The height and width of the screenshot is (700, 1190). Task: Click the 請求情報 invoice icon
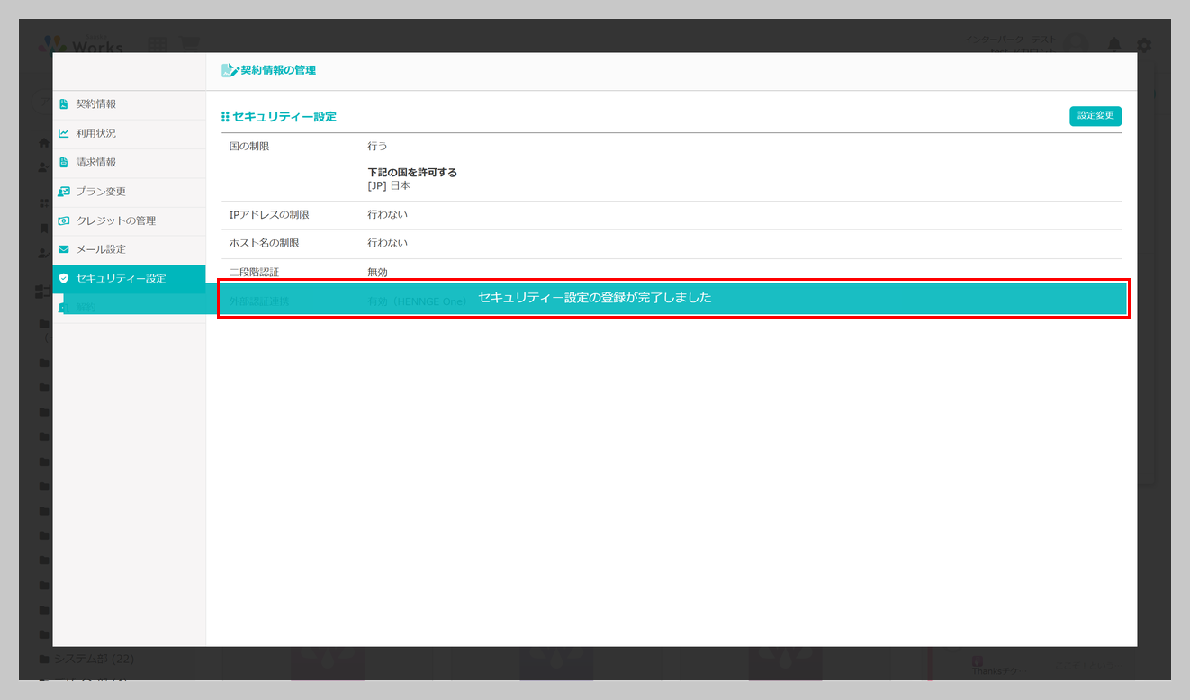click(64, 163)
